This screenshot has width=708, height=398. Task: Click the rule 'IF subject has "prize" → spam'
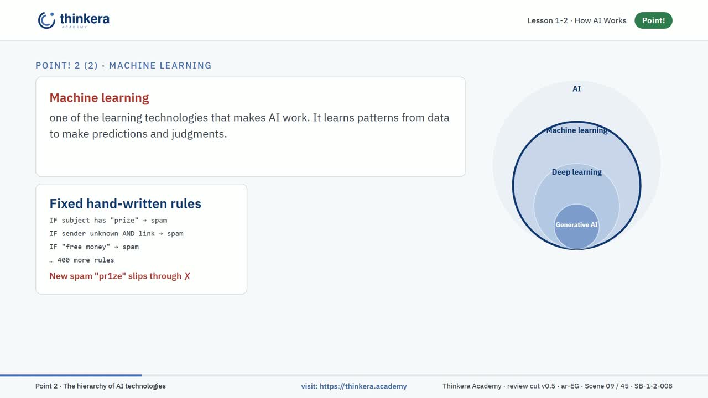point(108,220)
